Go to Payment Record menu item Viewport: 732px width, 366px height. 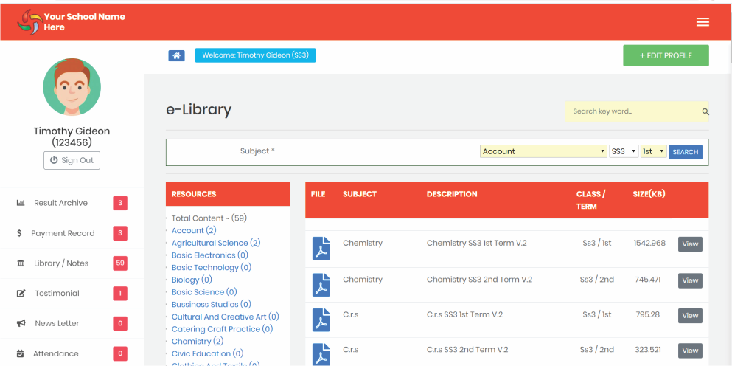(63, 233)
